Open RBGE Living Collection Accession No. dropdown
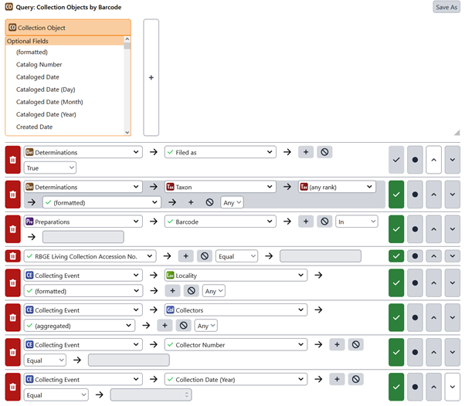465x406 pixels. click(x=90, y=256)
